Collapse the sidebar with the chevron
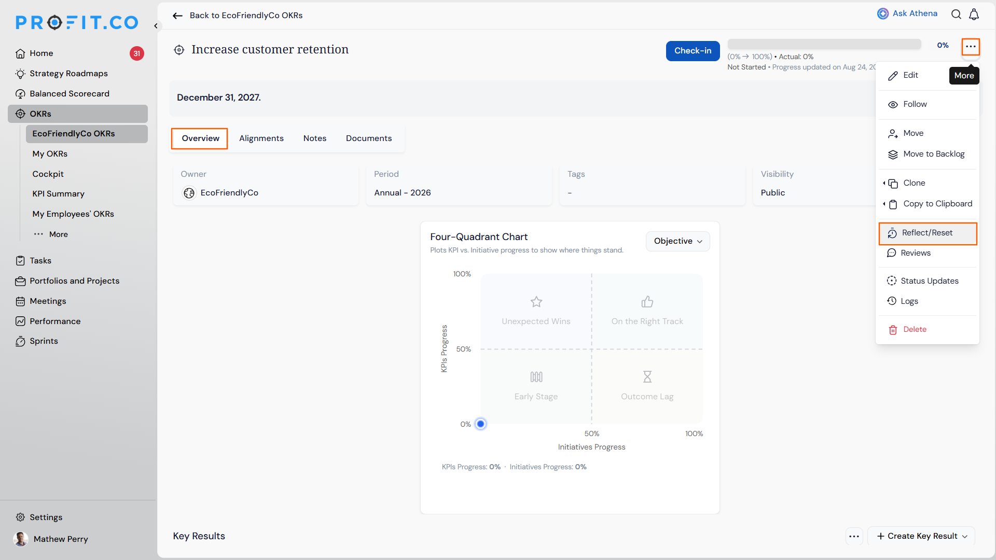The height and width of the screenshot is (560, 996). (x=156, y=26)
